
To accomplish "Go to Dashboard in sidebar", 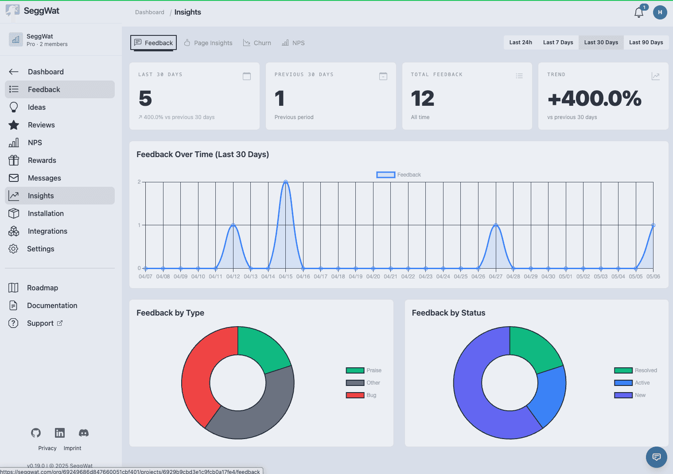I will click(60, 72).
